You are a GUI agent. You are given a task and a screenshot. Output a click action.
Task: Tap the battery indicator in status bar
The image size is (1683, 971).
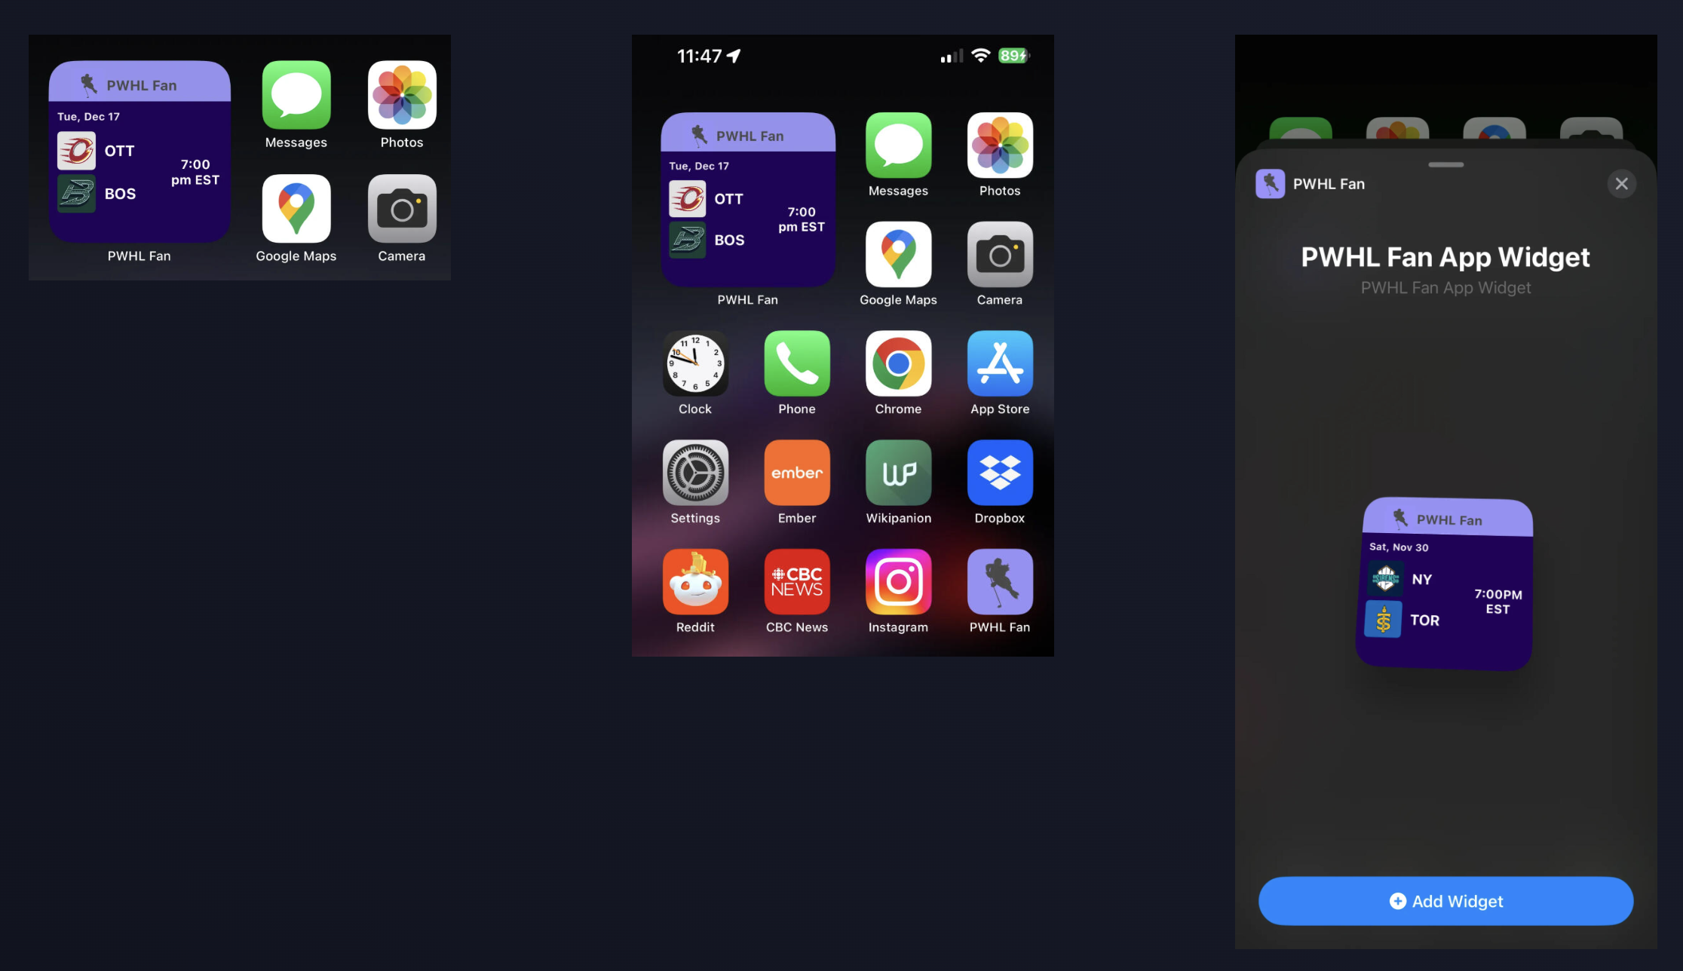pyautogui.click(x=1013, y=56)
